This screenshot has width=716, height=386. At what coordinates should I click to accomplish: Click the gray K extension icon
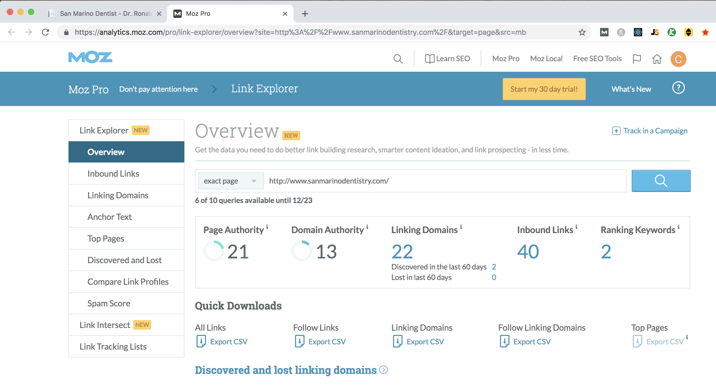pyautogui.click(x=621, y=32)
